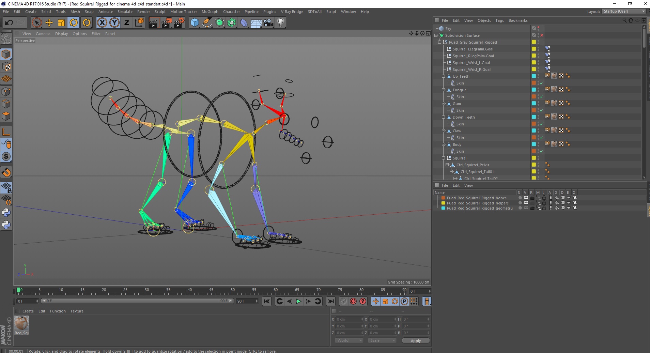Collapse the Up_Teeth object
The height and width of the screenshot is (353, 650).
[444, 76]
